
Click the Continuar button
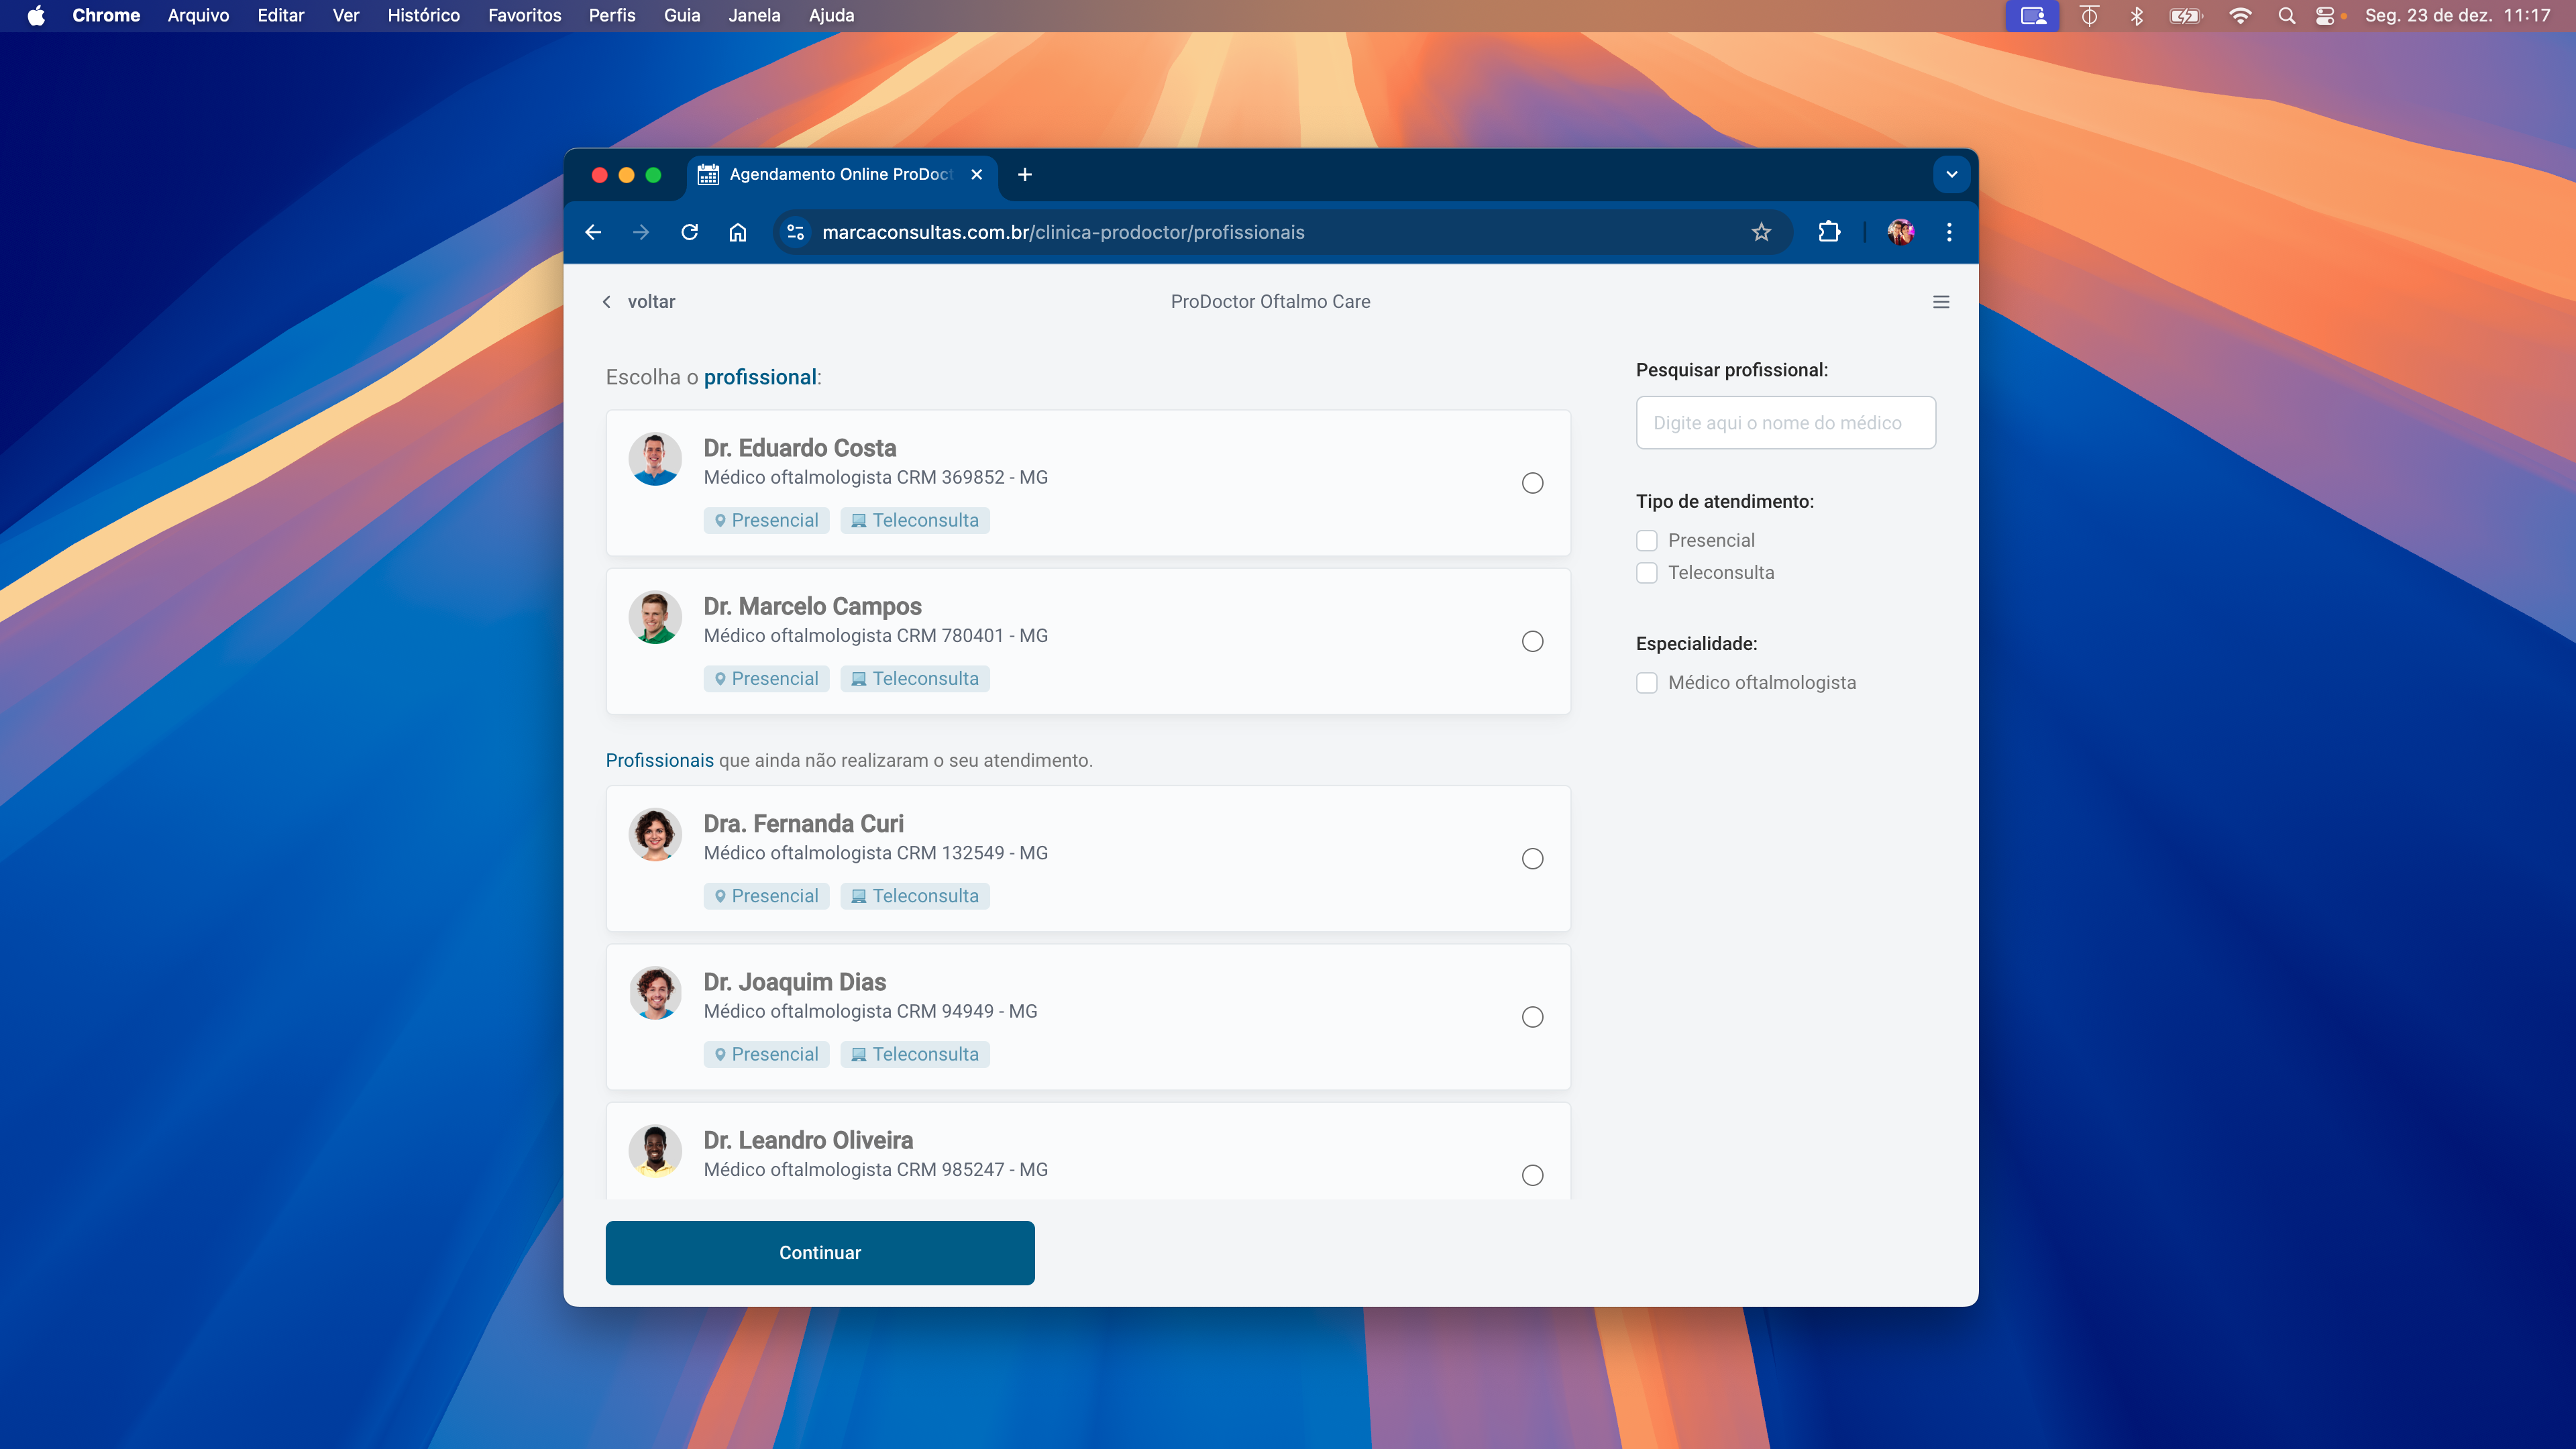click(x=820, y=1253)
